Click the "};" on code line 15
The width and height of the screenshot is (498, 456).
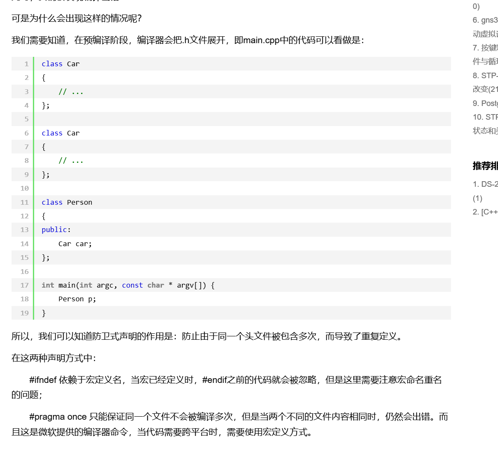point(46,257)
